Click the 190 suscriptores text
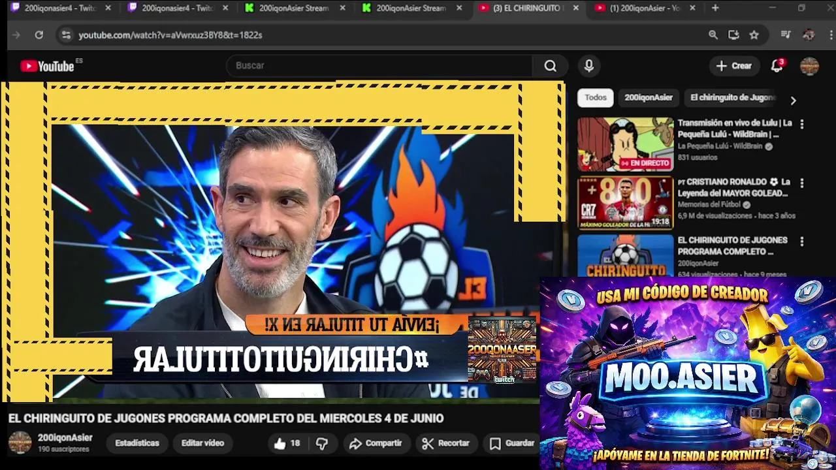The width and height of the screenshot is (836, 470). pos(63,449)
